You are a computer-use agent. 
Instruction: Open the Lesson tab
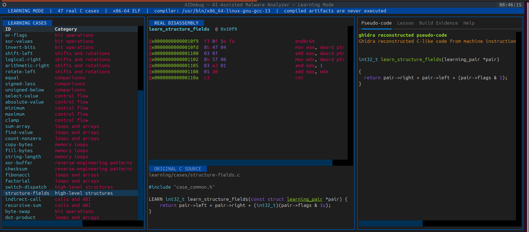405,23
